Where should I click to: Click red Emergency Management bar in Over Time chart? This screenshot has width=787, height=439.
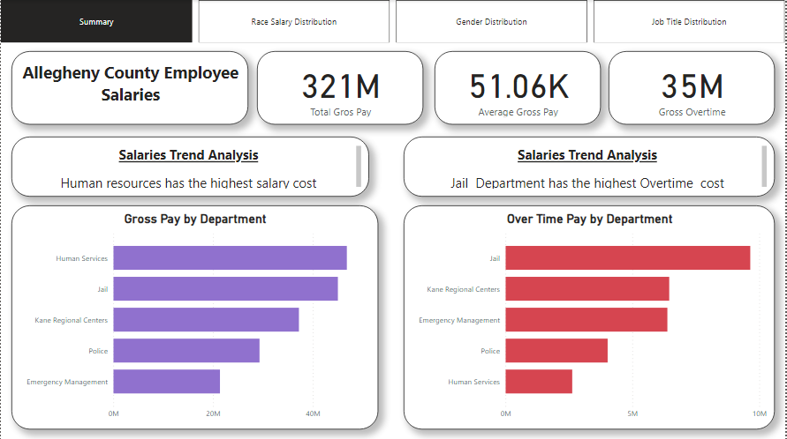pyautogui.click(x=586, y=320)
